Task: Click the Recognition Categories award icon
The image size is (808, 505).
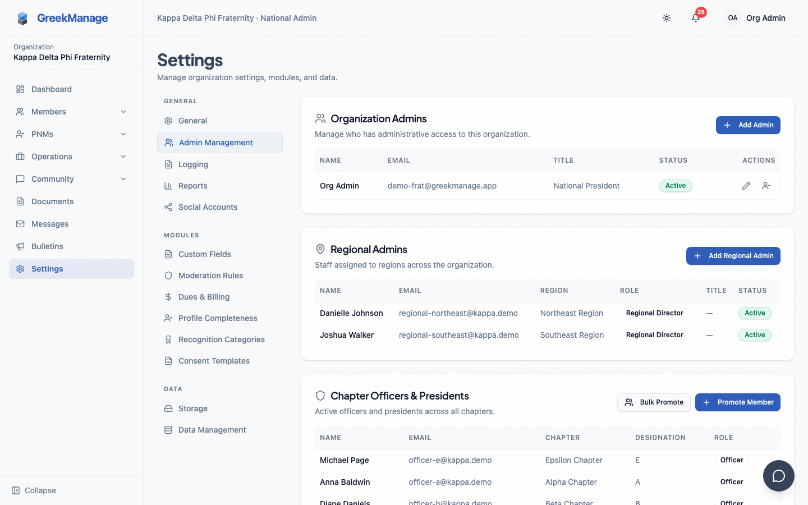Action: coord(168,339)
